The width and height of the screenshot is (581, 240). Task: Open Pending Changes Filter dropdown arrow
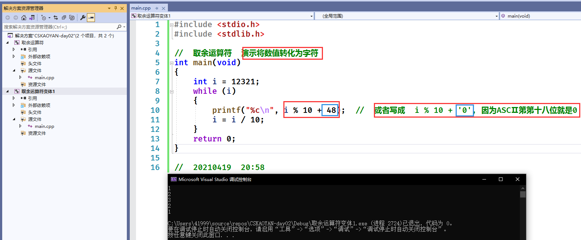tap(49, 18)
